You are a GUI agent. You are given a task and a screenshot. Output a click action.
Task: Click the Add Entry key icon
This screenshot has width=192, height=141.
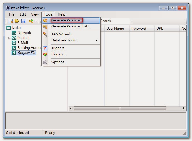pos(31,21)
